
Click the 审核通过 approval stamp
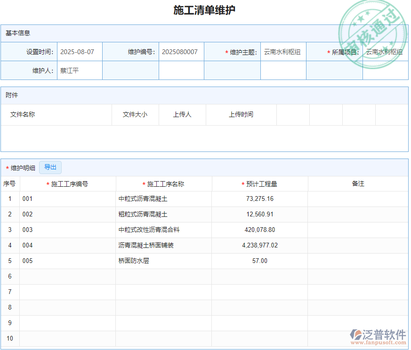(371, 22)
